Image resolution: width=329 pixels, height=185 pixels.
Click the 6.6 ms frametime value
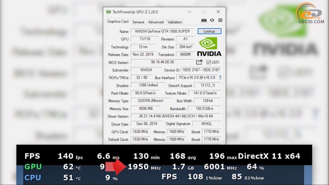click(108, 156)
